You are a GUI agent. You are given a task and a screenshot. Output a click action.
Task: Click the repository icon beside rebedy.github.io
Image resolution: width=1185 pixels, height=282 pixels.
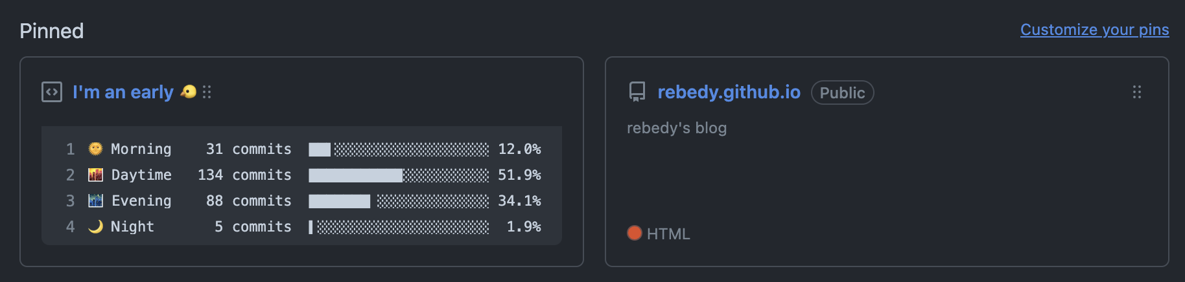tap(637, 92)
